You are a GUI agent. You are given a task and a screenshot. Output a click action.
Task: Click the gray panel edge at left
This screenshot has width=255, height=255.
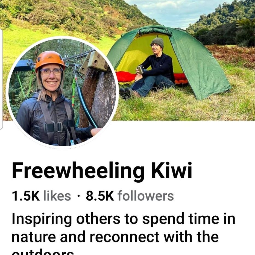tap(1, 79)
